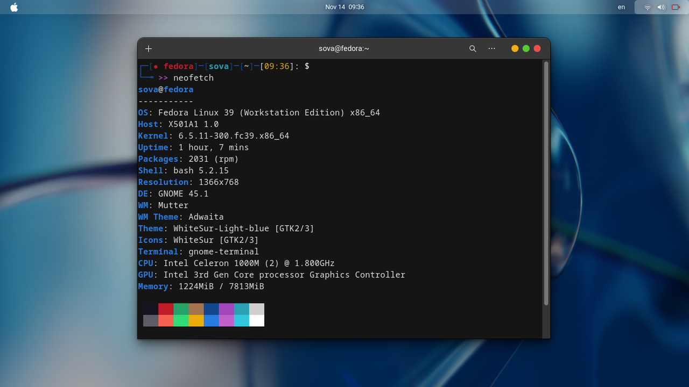Click the Kernel 6.5.11-300.fc39 line
This screenshot has height=387, width=689.
[214, 136]
